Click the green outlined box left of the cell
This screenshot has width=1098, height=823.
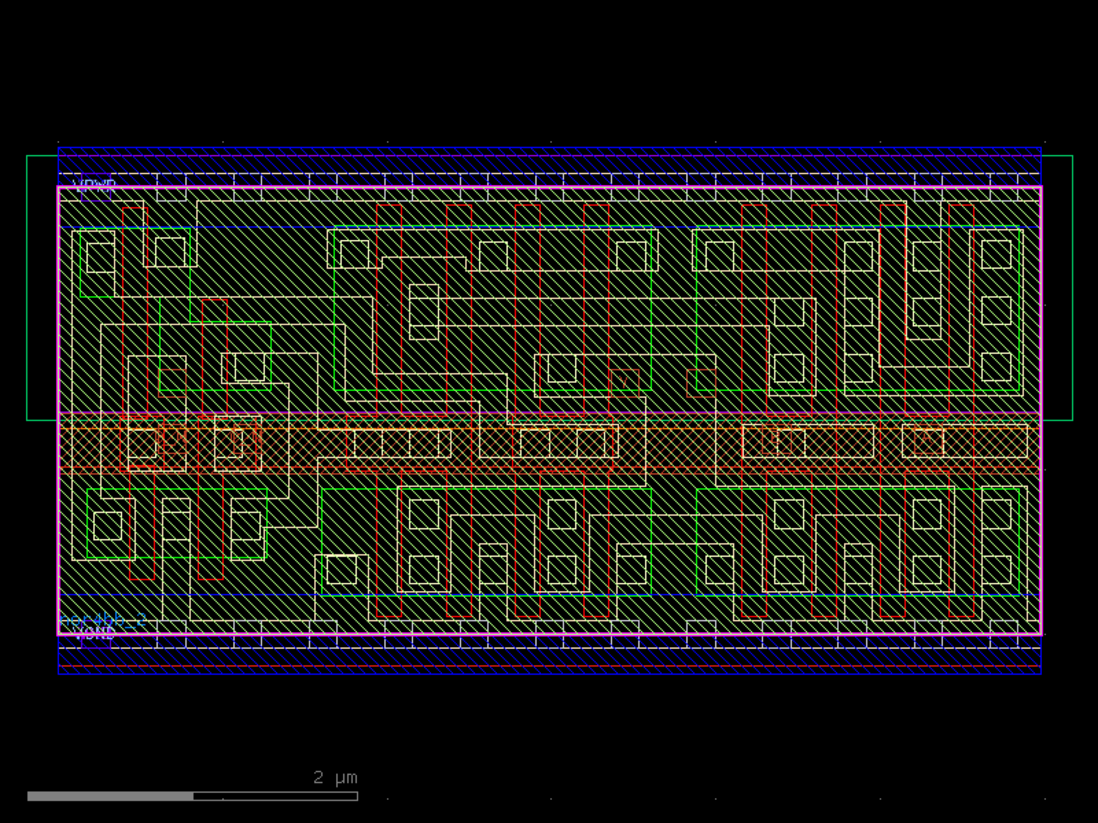click(42, 288)
